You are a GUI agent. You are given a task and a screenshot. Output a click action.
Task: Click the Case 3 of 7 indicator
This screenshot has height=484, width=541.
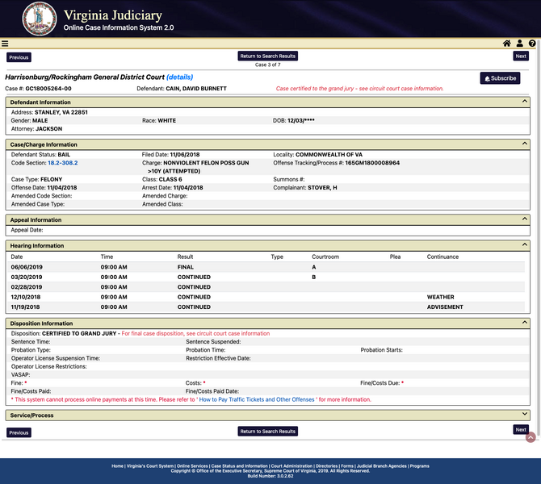pos(268,65)
